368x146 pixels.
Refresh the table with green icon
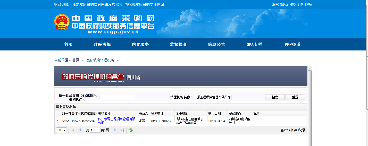pos(131,130)
